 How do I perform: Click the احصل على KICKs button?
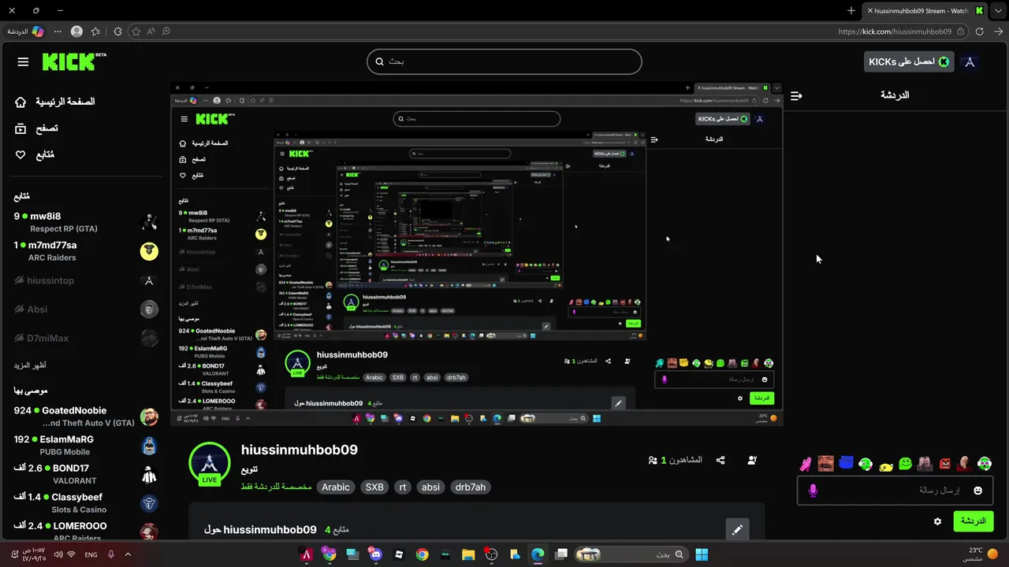[909, 61]
